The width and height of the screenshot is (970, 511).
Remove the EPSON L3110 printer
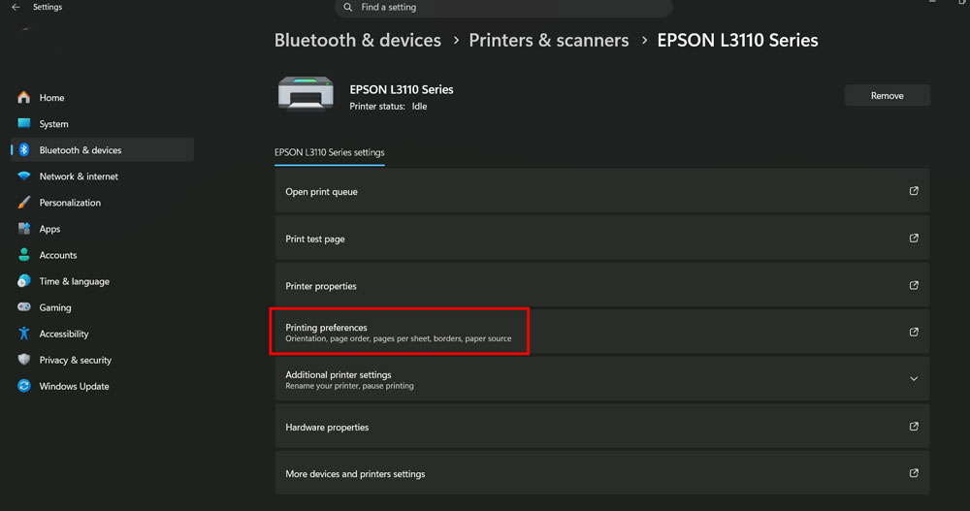point(888,95)
